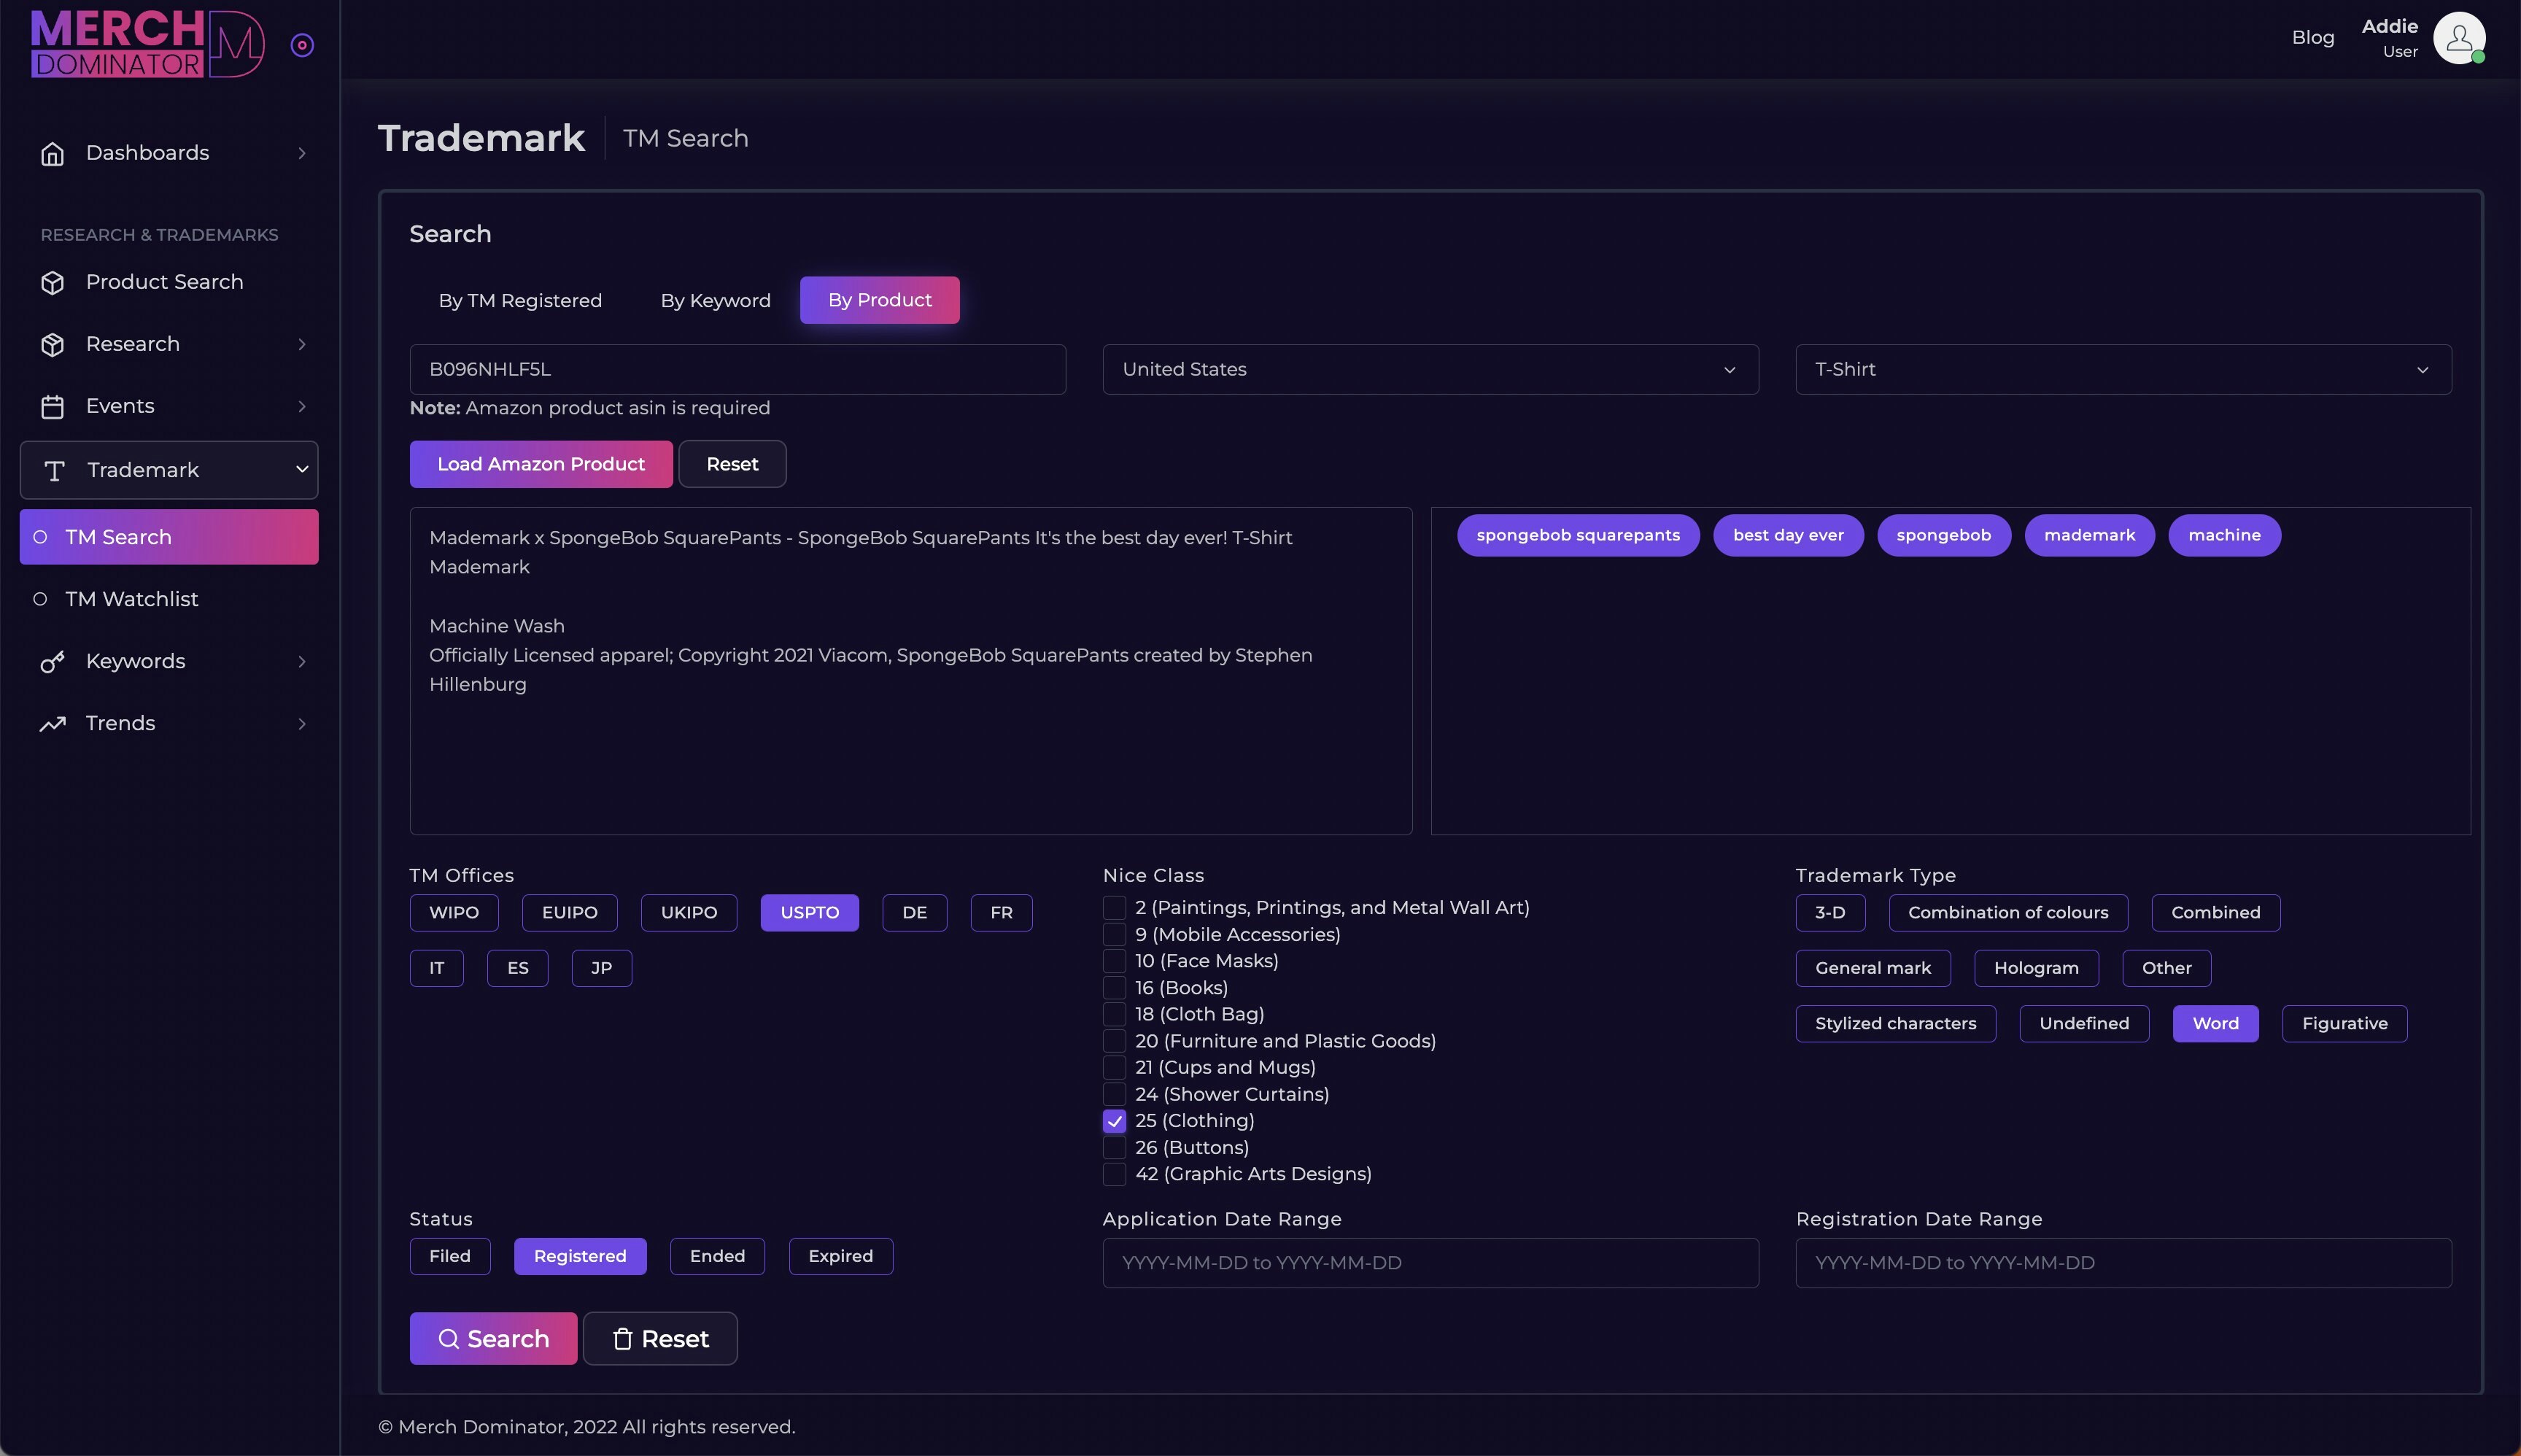Open the United States marketplace dropdown
2521x1456 pixels.
1430,369
